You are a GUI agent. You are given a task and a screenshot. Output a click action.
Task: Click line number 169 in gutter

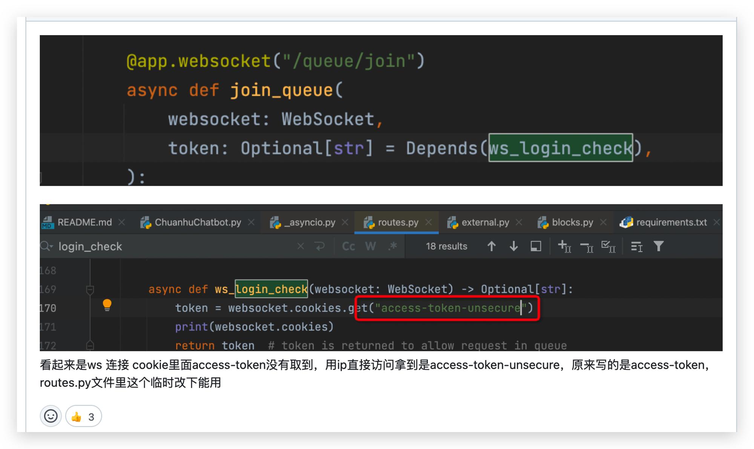click(48, 290)
